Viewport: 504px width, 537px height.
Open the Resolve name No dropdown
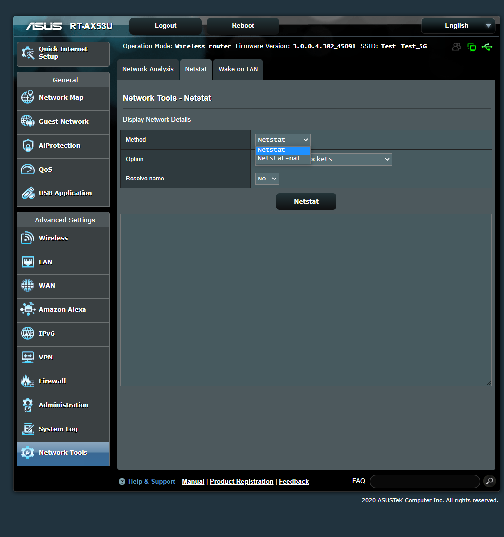(267, 179)
